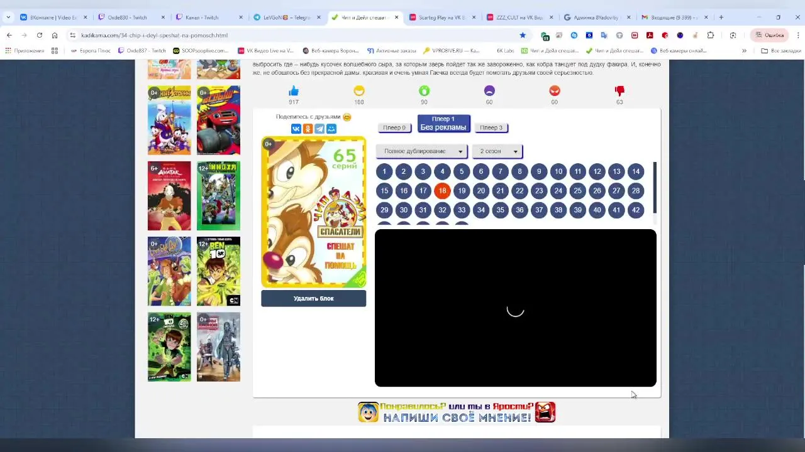Open the Chrome extensions puzzle icon
Image resolution: width=805 pixels, height=452 pixels.
[x=711, y=35]
